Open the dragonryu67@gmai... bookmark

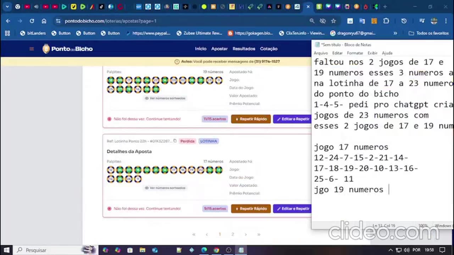pyautogui.click(x=353, y=33)
